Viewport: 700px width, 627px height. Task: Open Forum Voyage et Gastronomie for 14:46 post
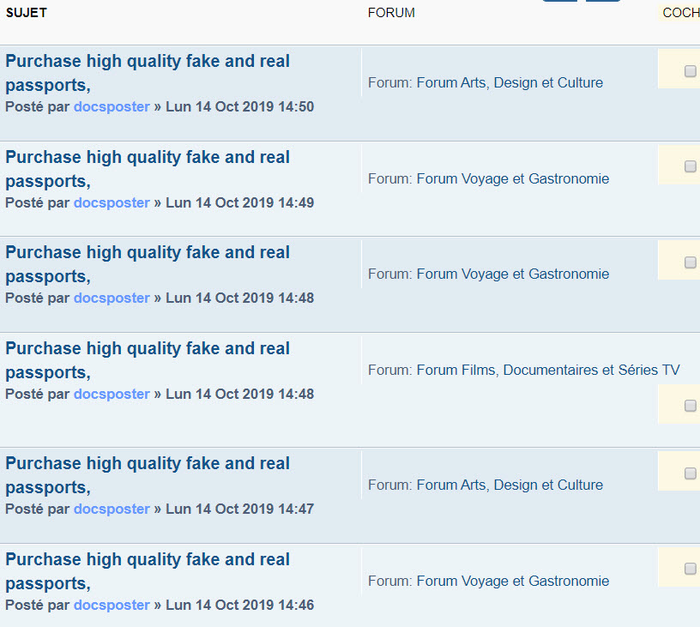(512, 581)
